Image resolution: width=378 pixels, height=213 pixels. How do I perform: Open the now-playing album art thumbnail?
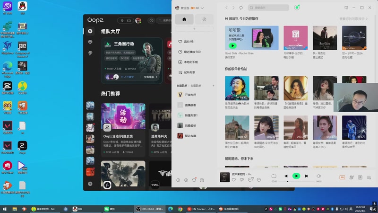tap(224, 177)
